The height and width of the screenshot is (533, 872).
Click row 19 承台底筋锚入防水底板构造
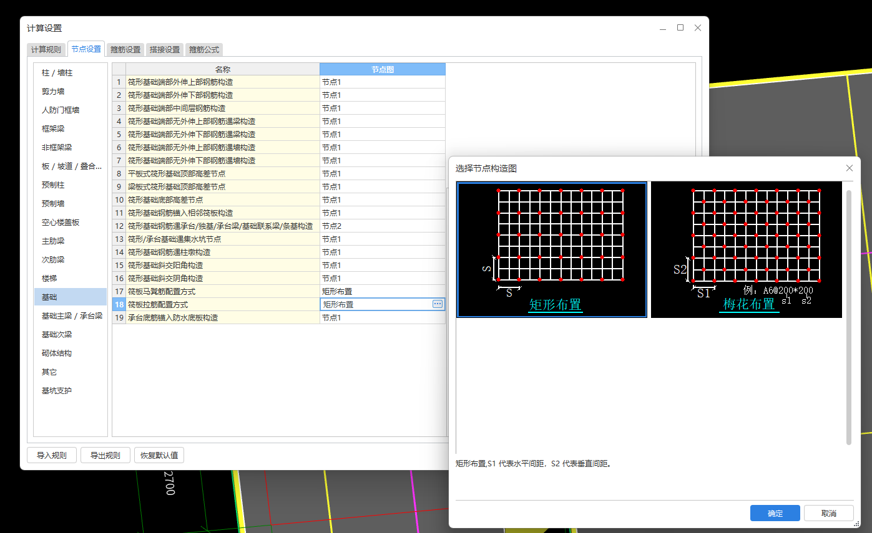223,318
